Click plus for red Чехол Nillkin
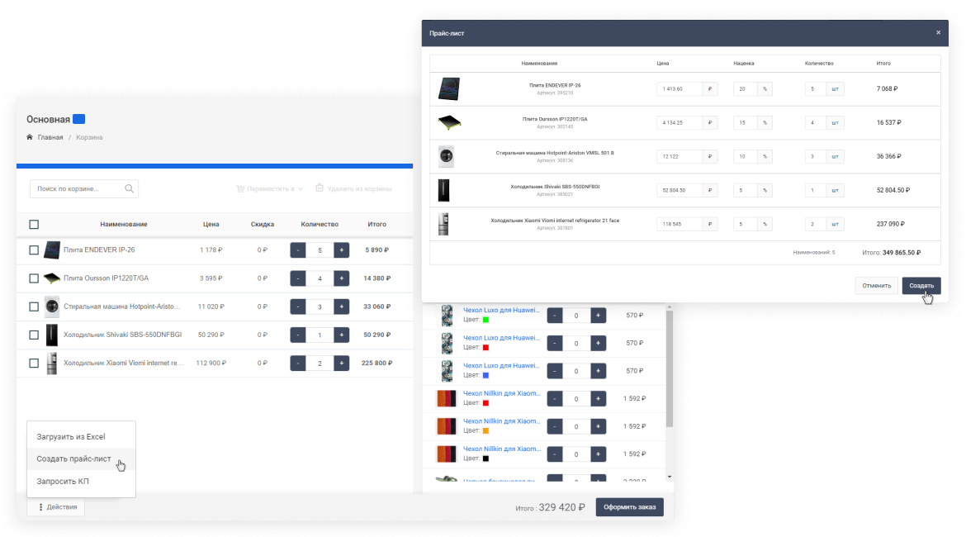Image resolution: width=966 pixels, height=537 pixels. coord(599,398)
